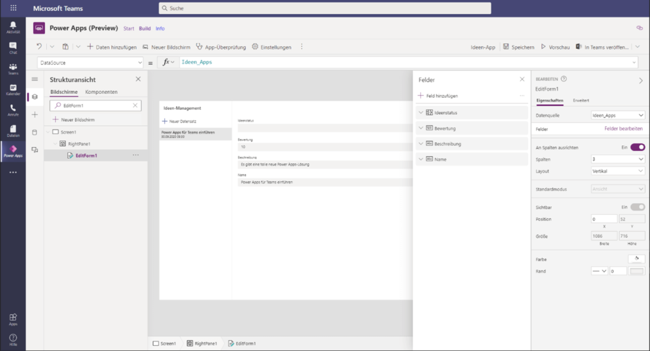This screenshot has width=650, height=351.
Task: Open the DataSource property dropdown
Action: click(90, 63)
